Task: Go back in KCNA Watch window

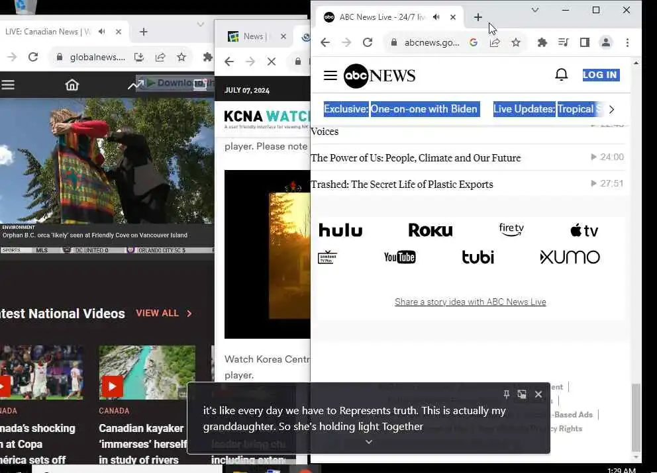Action: tap(228, 62)
